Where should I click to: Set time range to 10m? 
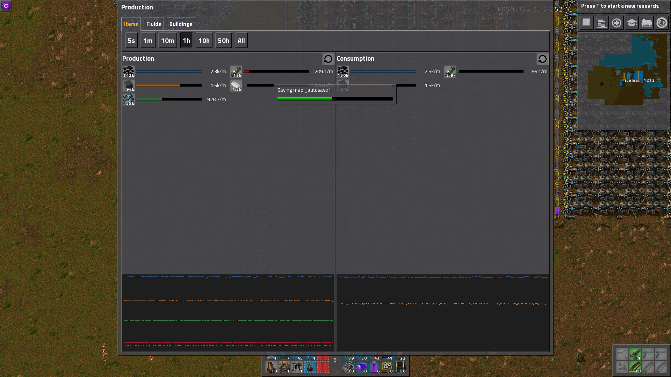(167, 40)
